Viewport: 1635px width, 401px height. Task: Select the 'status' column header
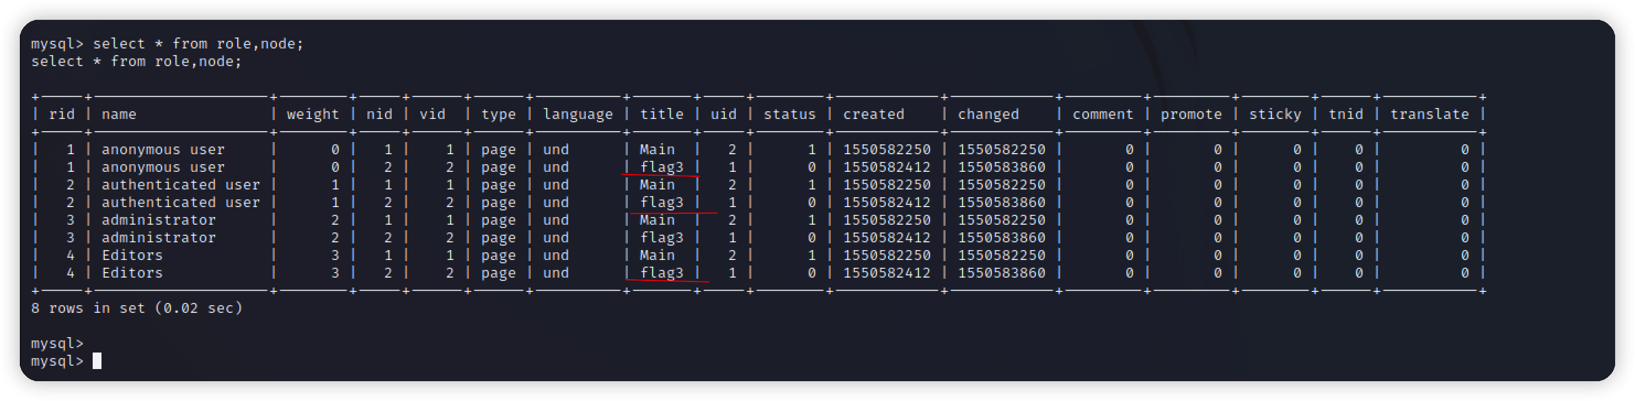point(789,114)
